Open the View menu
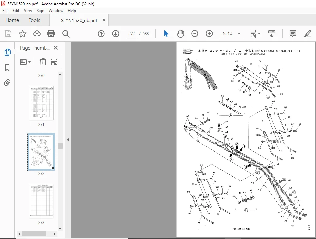The height and width of the screenshot is (239, 316). [28, 11]
